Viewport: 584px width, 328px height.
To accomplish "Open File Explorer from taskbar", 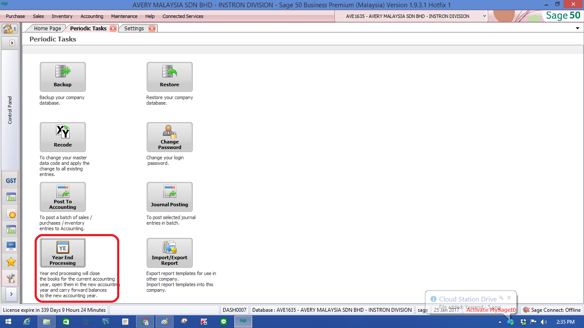I will click(x=46, y=322).
